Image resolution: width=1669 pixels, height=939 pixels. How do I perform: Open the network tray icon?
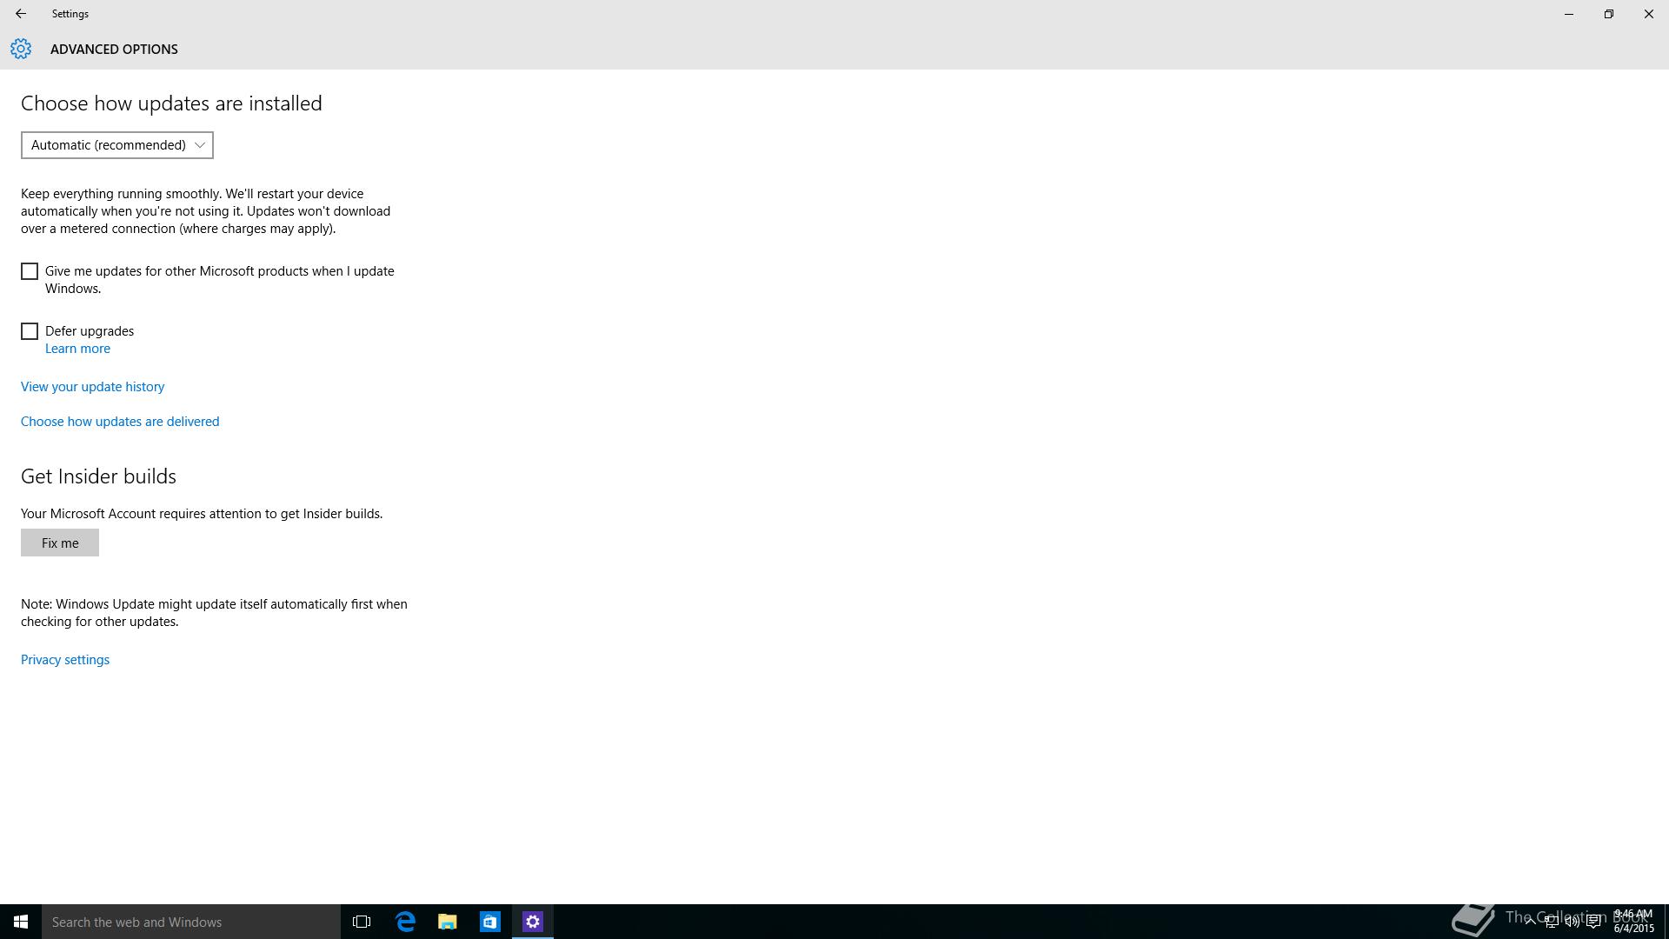pyautogui.click(x=1551, y=922)
